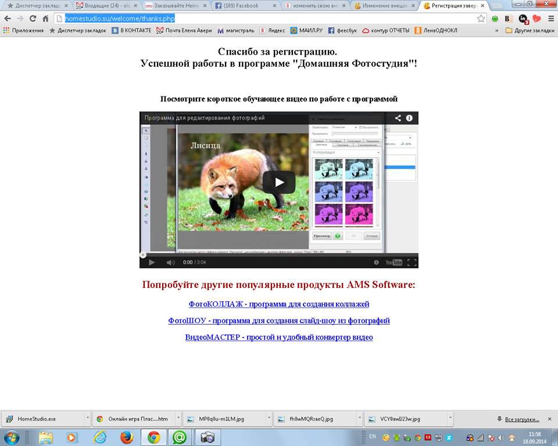558x446 pixels.
Task: Toggle fullscreen mode on the video player
Action: coord(412,262)
